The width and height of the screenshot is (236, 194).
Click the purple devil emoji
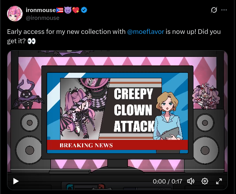68,10
